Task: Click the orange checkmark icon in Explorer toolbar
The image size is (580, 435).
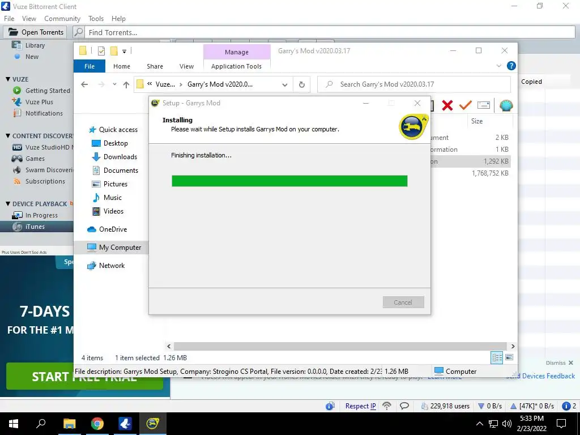Action: [x=466, y=105]
